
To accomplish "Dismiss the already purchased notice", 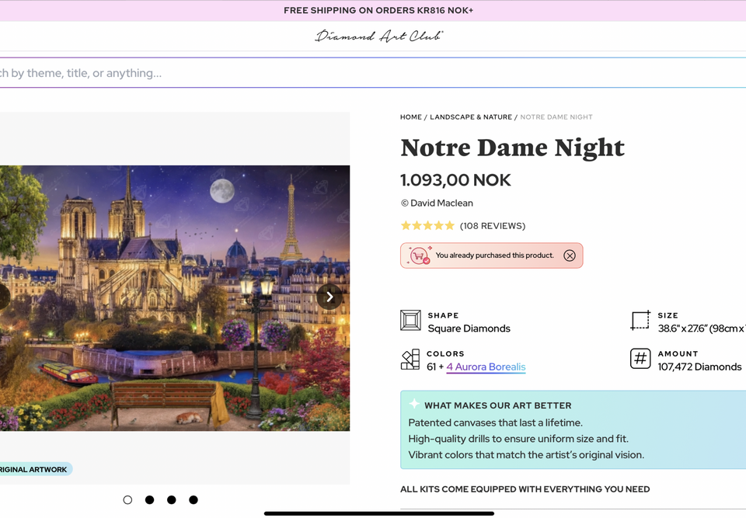I will click(570, 256).
